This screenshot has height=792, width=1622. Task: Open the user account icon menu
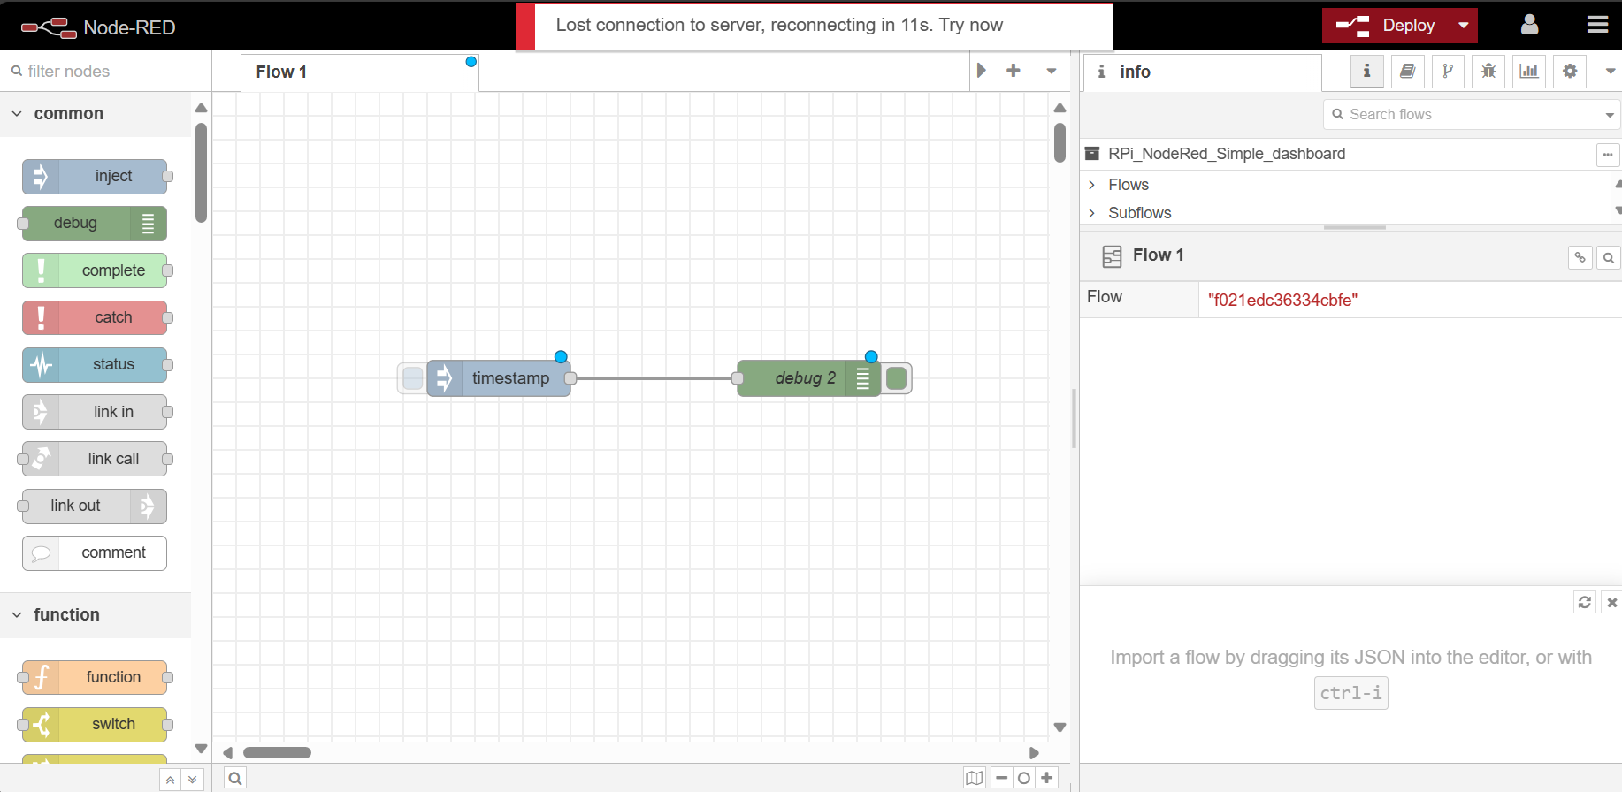tap(1529, 25)
